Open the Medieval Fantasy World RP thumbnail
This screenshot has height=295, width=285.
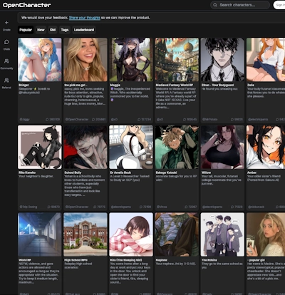177,60
